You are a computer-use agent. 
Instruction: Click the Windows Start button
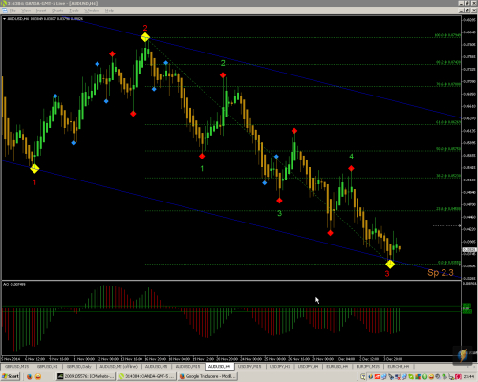(11, 376)
